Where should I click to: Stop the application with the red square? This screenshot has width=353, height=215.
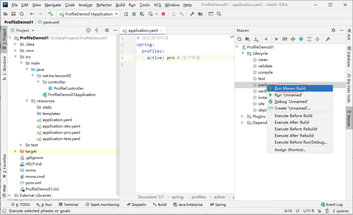tap(163, 14)
